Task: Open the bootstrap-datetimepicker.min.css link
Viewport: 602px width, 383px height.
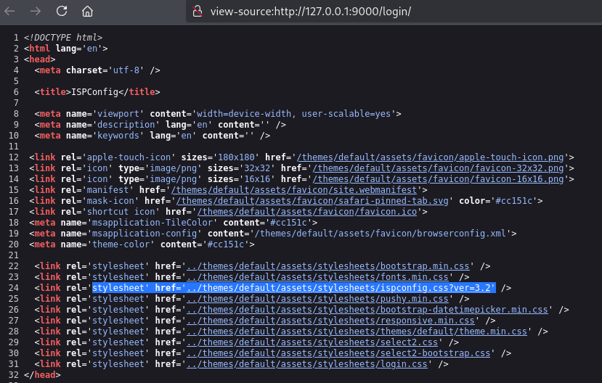Action: [367, 310]
